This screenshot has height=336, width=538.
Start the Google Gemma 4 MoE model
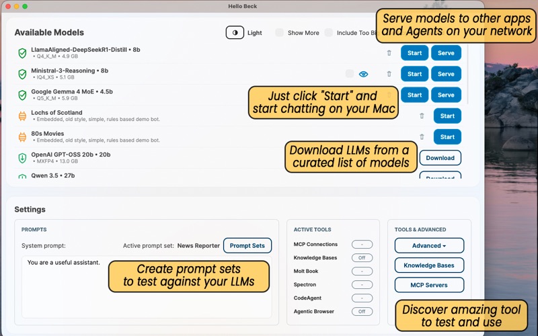(x=414, y=95)
